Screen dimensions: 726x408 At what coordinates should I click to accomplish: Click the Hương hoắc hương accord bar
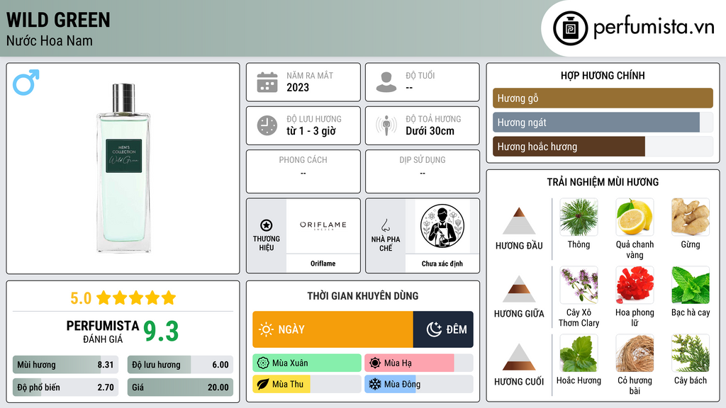point(603,147)
